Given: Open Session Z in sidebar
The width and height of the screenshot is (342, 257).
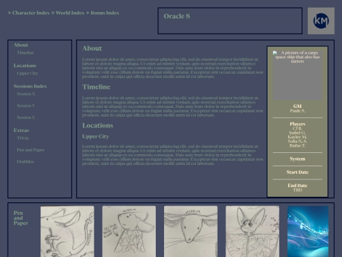Looking at the screenshot, I should [25, 117].
